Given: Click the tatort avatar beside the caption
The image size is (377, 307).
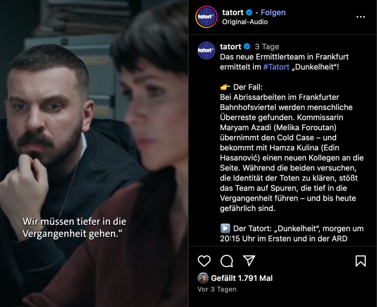Looking at the screenshot, I should 206,51.
